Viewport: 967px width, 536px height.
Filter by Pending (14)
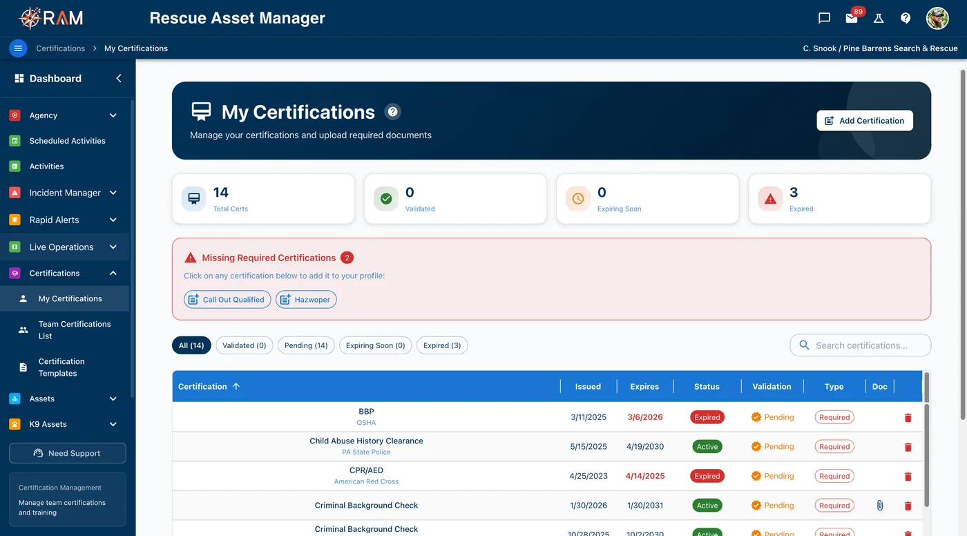coord(306,345)
